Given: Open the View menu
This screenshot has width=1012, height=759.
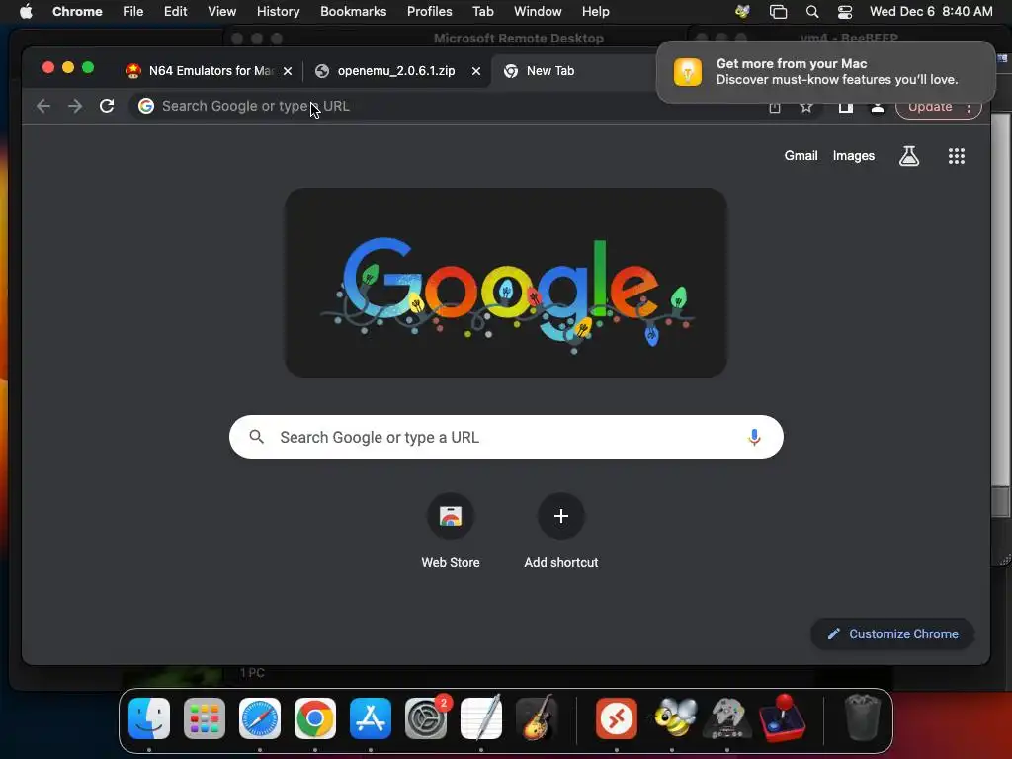Looking at the screenshot, I should tap(221, 11).
